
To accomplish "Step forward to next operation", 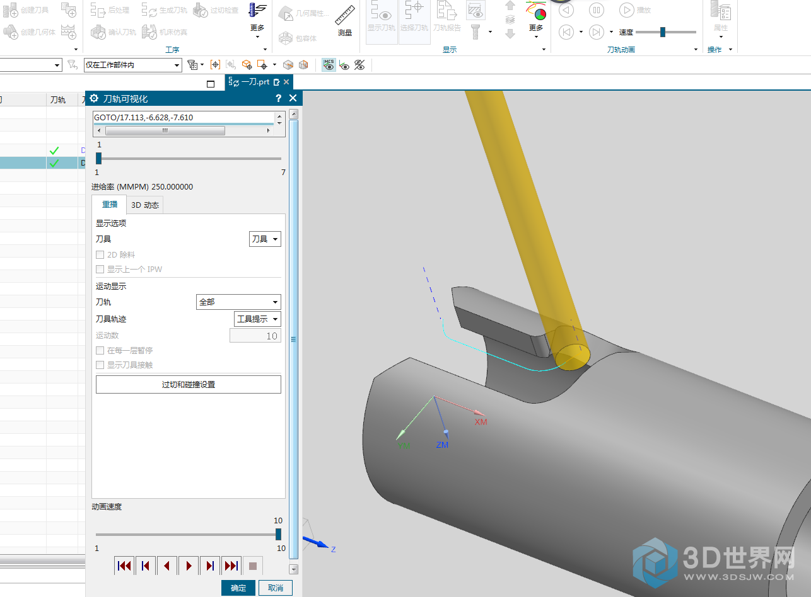I will pos(210,566).
